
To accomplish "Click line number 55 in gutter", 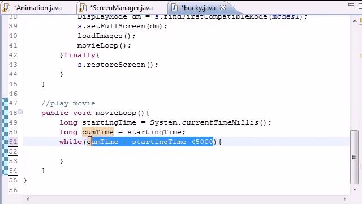I will (x=13, y=180).
